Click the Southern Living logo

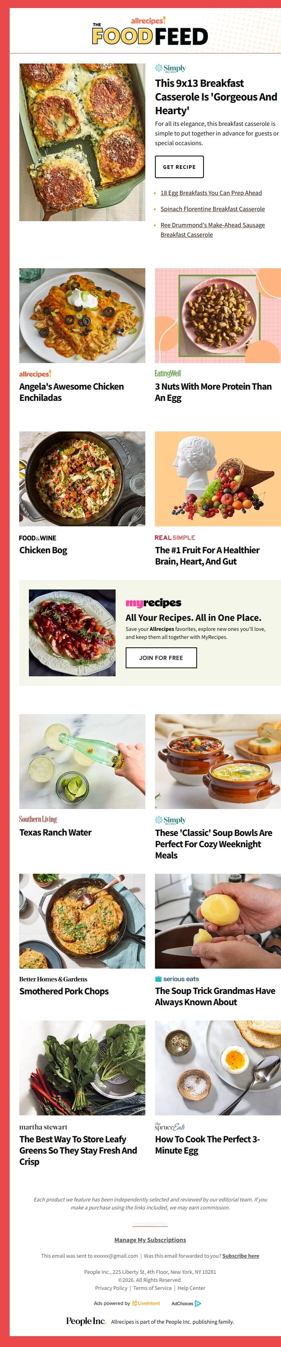coord(38,819)
